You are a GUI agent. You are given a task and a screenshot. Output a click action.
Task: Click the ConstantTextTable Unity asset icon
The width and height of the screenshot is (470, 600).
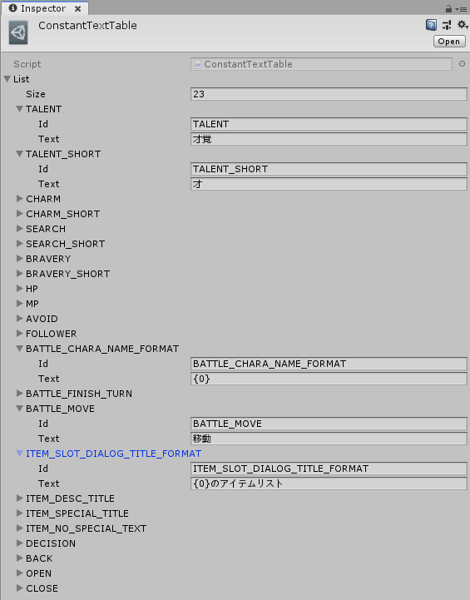coord(18,32)
